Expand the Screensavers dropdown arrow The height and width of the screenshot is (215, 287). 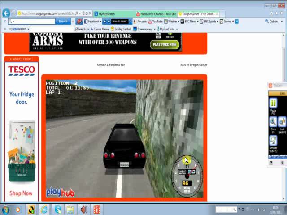155,29
